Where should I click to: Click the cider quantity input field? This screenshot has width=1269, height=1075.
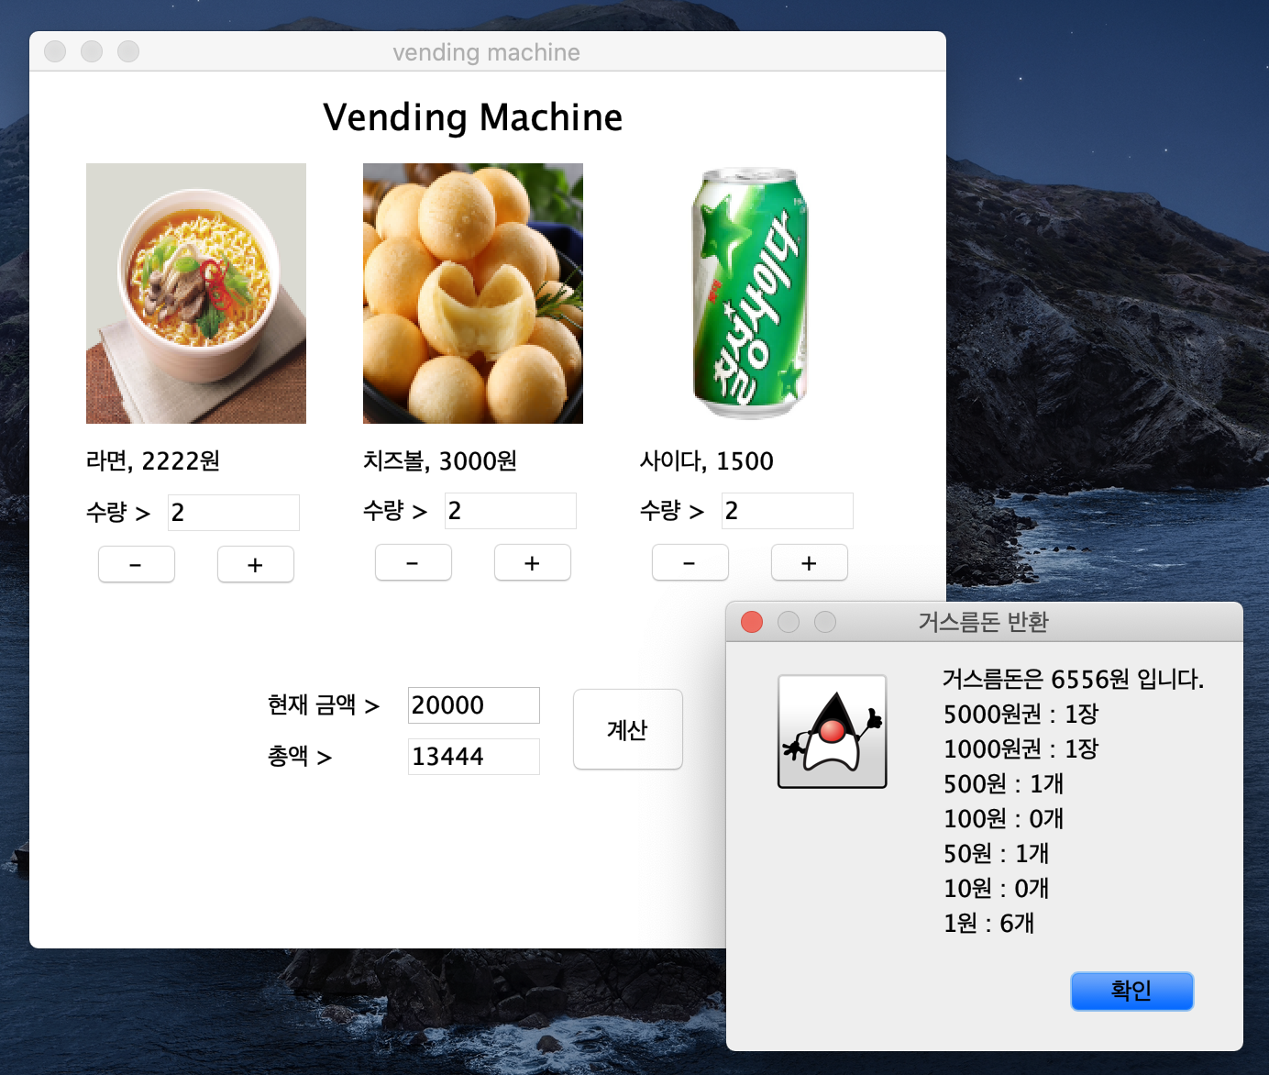pos(787,510)
